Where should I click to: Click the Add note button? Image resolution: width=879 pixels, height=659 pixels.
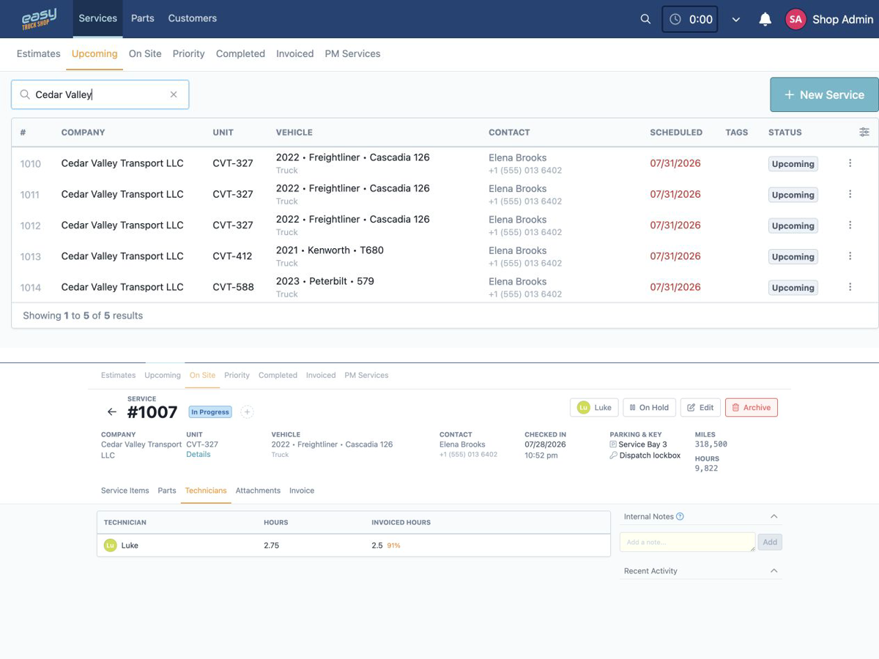tap(770, 542)
